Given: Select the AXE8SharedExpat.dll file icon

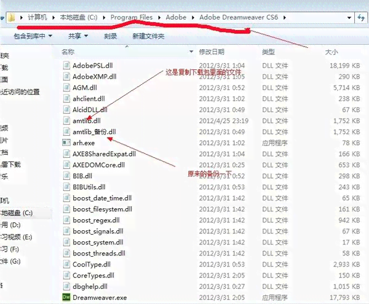Looking at the screenshot, I should 66,154.
